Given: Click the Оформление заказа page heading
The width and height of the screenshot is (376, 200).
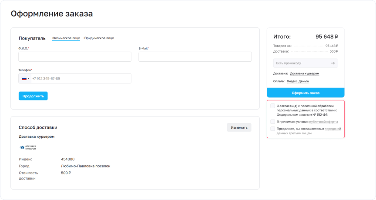Looking at the screenshot, I should pos(51,14).
